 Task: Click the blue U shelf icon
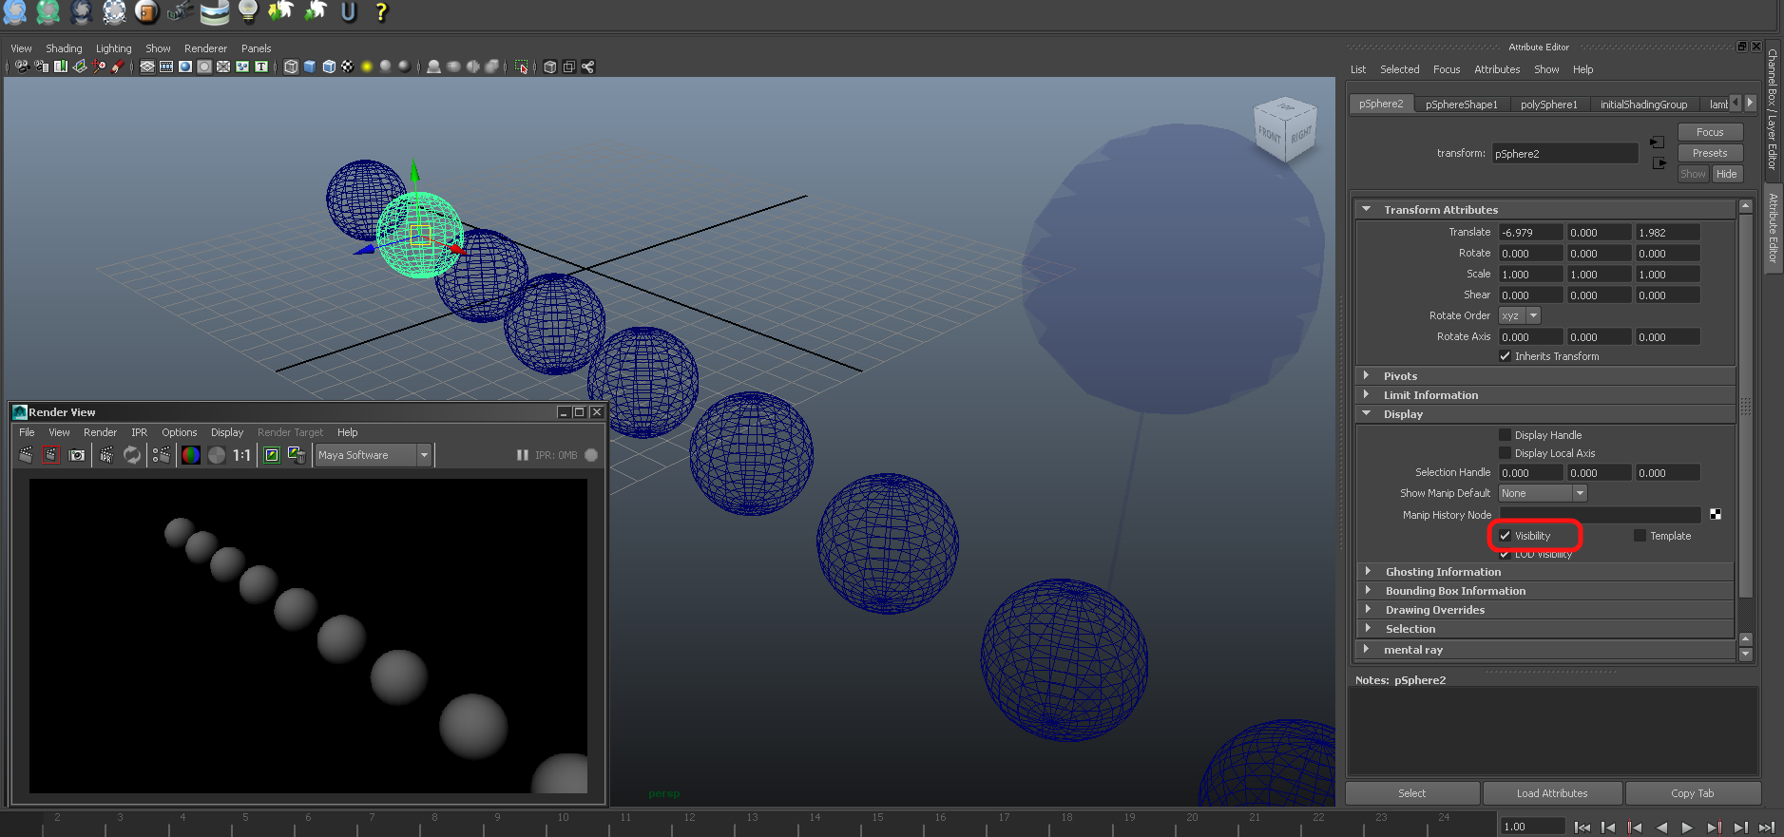point(349,11)
